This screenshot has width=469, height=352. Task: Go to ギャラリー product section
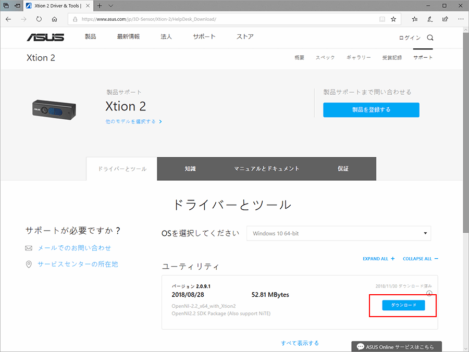point(359,57)
